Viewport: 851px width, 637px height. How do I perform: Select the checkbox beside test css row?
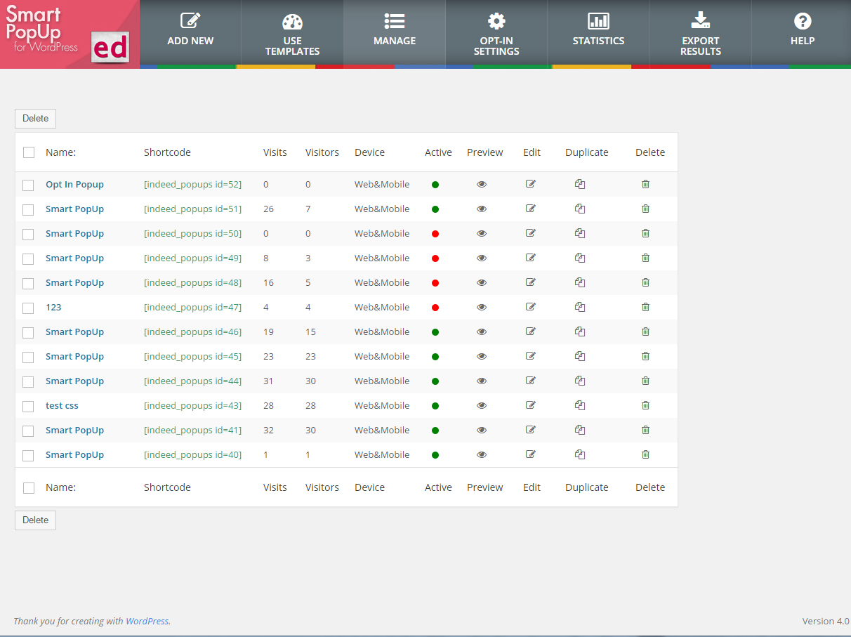[x=28, y=407]
